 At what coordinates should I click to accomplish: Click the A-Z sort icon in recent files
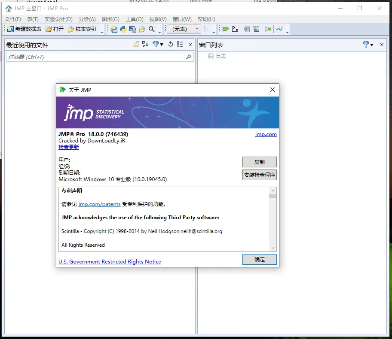[145, 45]
